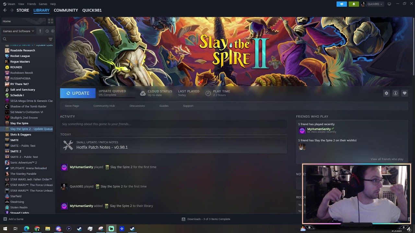Open Google Chrome from the taskbar
Screen dimensions: 415x233
click(x=37, y=229)
